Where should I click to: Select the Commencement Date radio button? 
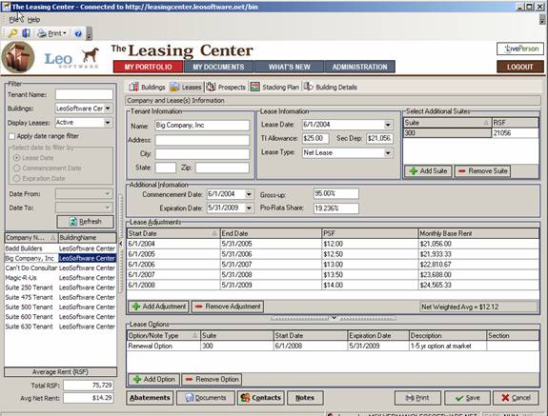click(16, 168)
